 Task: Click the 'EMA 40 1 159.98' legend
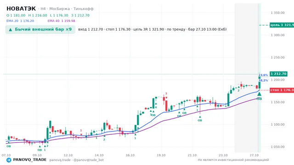(61, 21)
